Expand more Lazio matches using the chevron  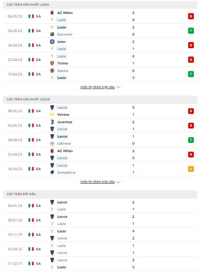tap(118, 87)
